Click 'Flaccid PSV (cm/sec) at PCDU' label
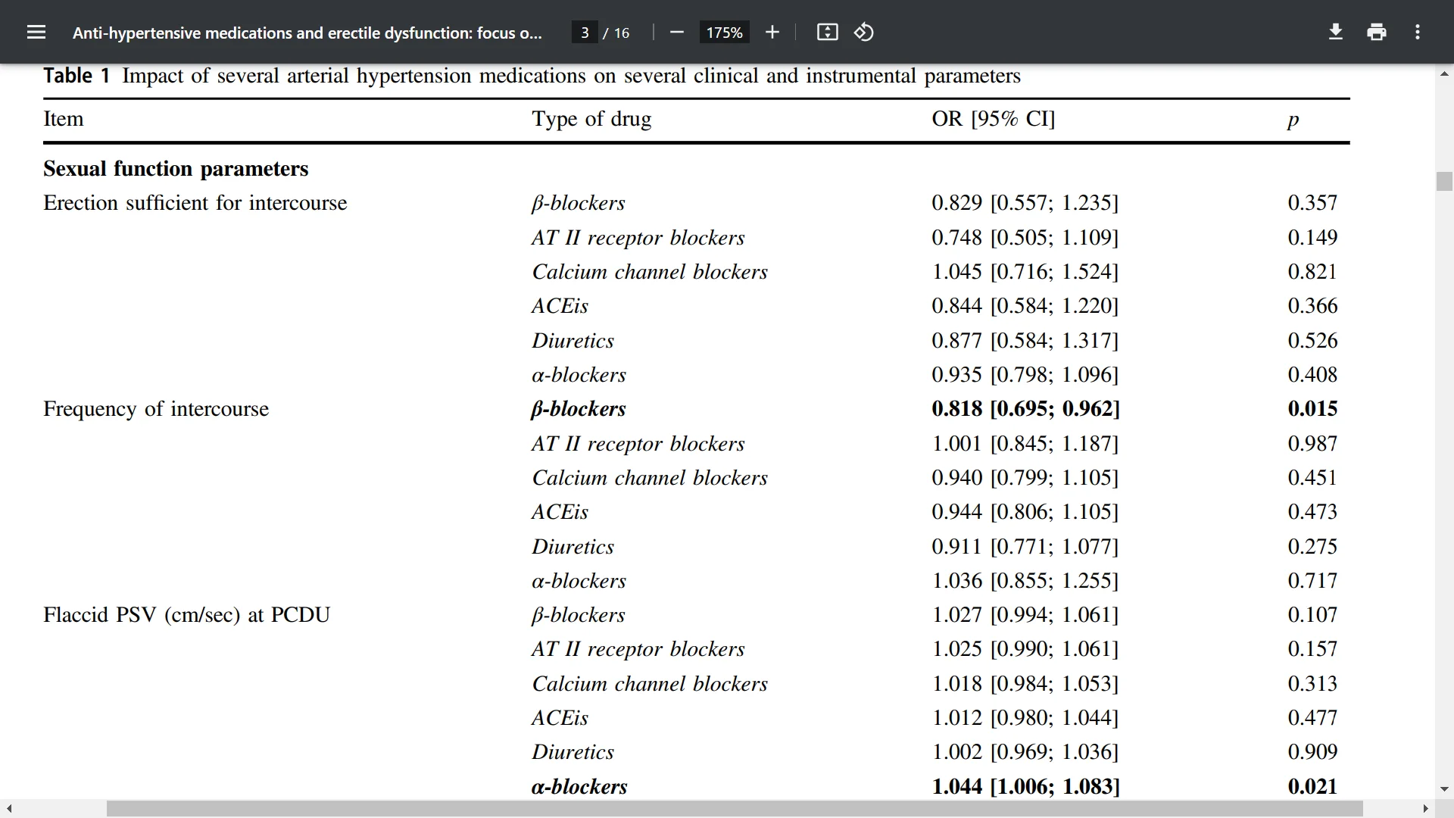Screen dimensions: 1454x818 [187, 614]
